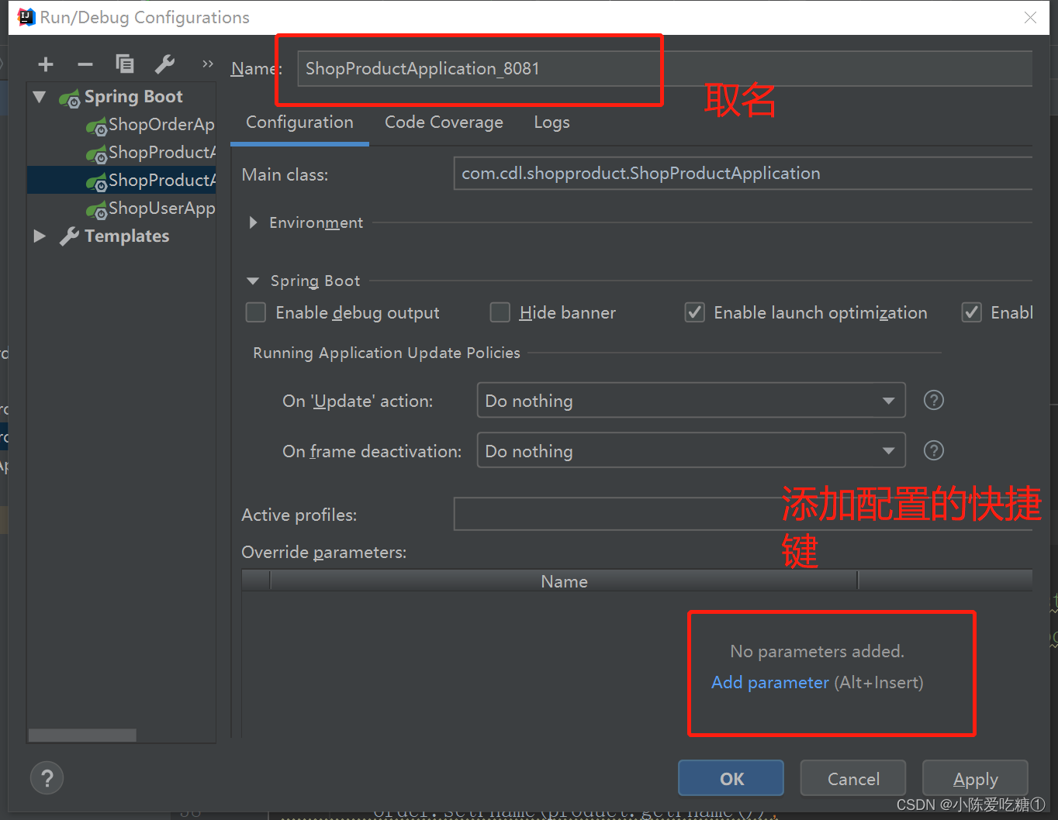Toggle the cut-off 'Enabl' checkbox
This screenshot has width=1058, height=820.
972,312
